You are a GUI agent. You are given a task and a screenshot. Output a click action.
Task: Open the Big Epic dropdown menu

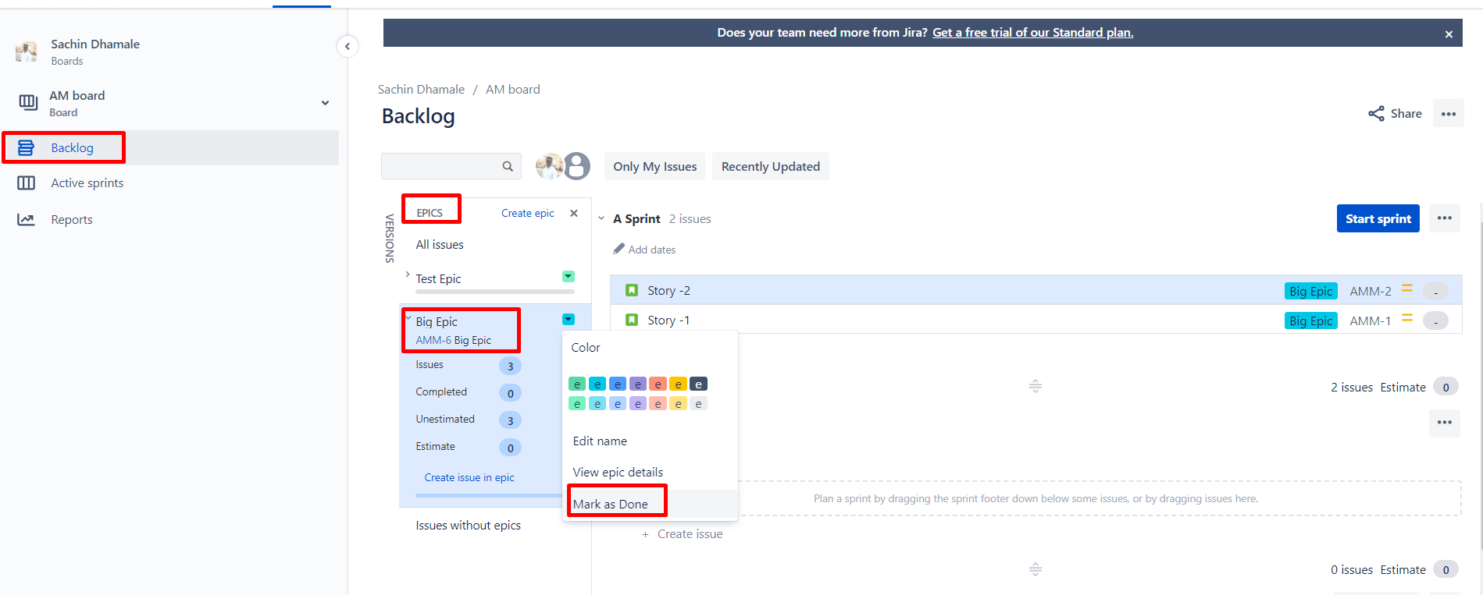coord(569,319)
